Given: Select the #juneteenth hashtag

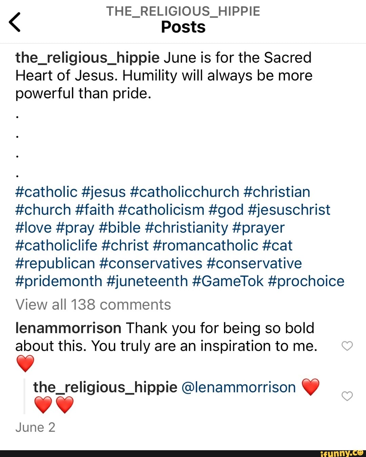Looking at the screenshot, I should 147,281.
